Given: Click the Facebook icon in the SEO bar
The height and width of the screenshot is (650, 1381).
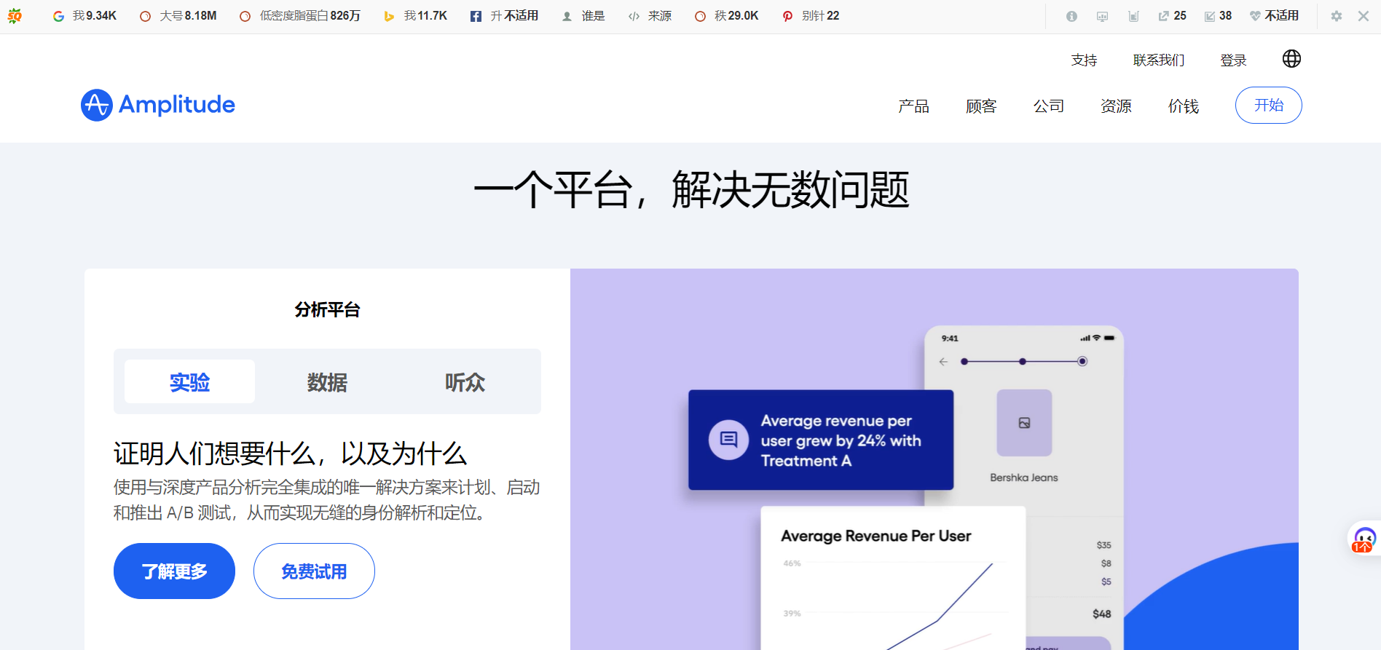Looking at the screenshot, I should click(476, 16).
